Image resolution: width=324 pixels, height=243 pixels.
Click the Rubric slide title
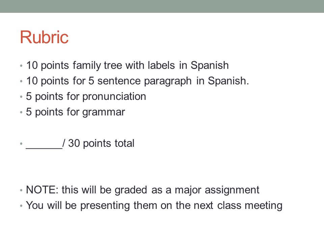(44, 37)
